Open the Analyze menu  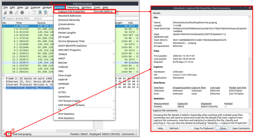(47, 8)
